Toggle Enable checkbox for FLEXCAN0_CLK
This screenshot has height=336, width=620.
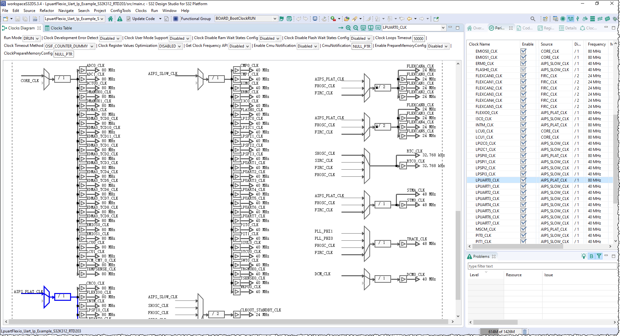(x=523, y=76)
